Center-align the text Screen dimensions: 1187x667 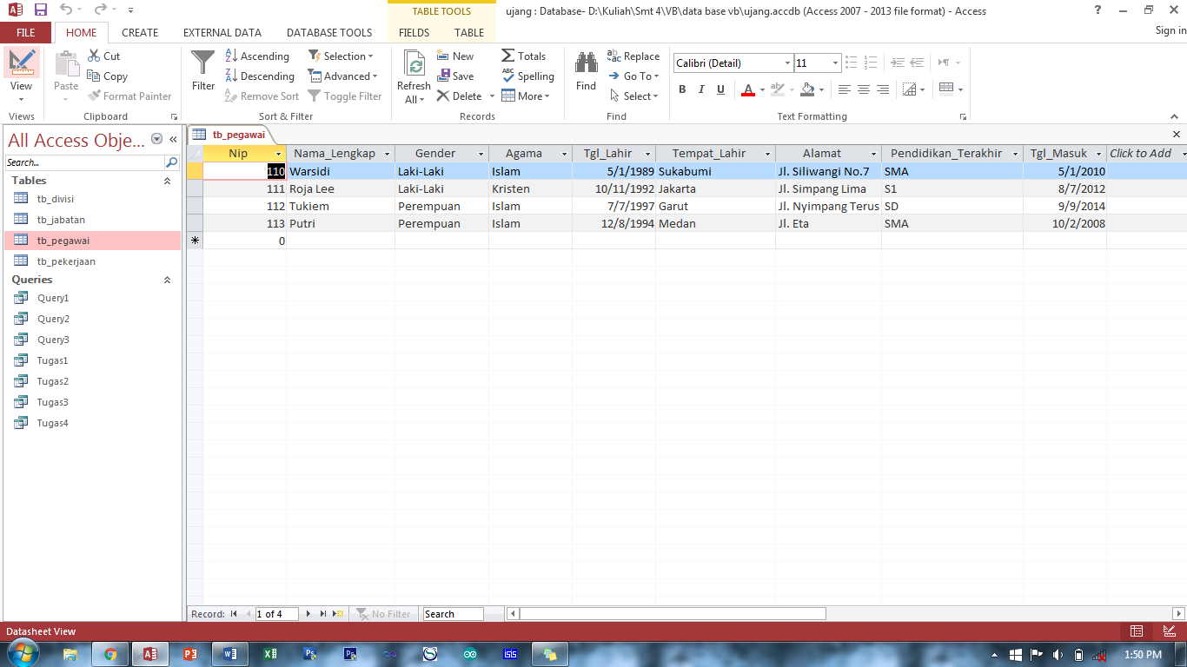pos(863,89)
